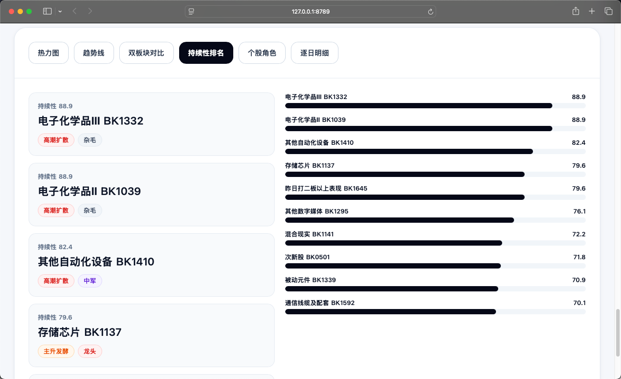
Task: Go back with the browser arrow
Action: point(75,11)
